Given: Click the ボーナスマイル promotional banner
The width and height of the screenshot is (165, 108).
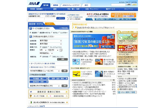Looking at the screenshot, I should click(x=127, y=36).
